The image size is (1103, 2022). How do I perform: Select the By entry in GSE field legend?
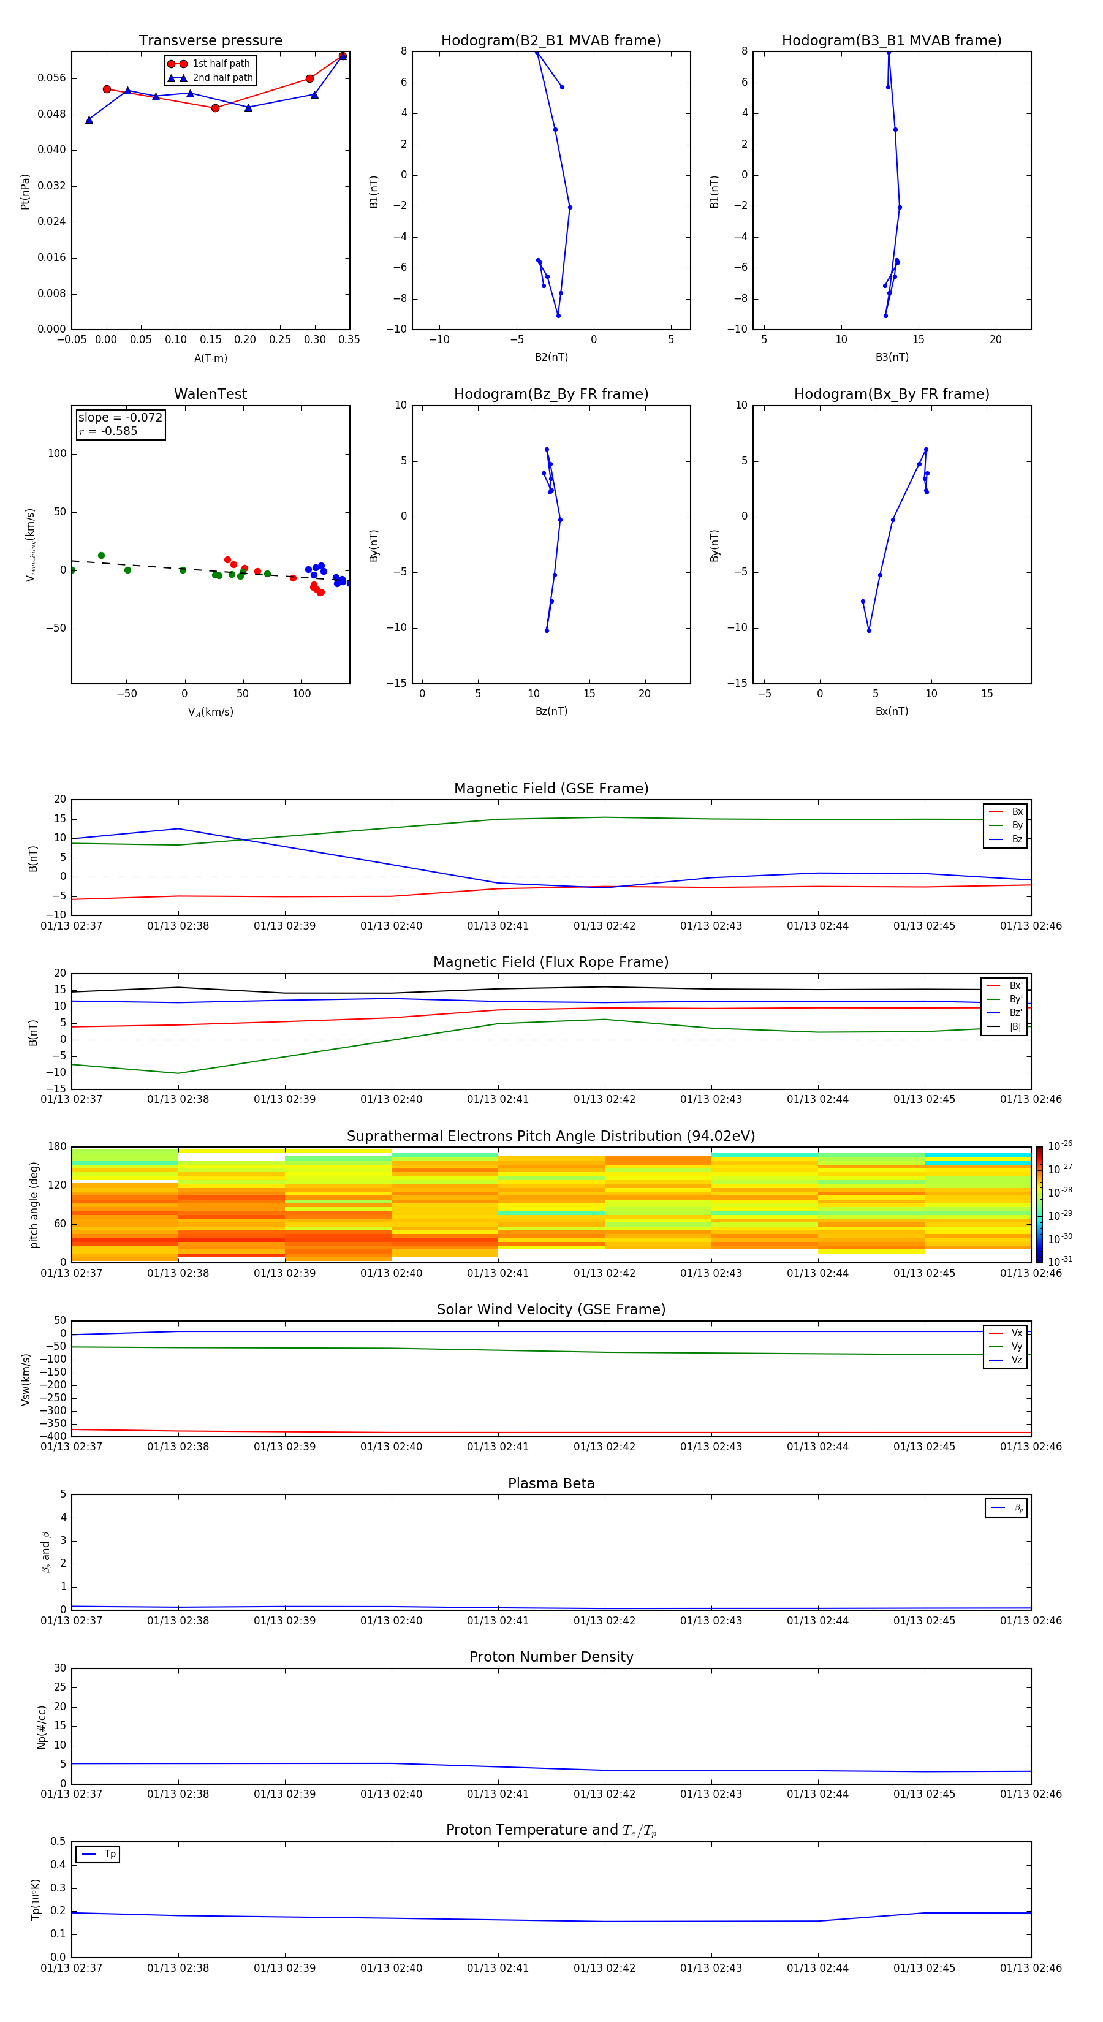point(1006,825)
